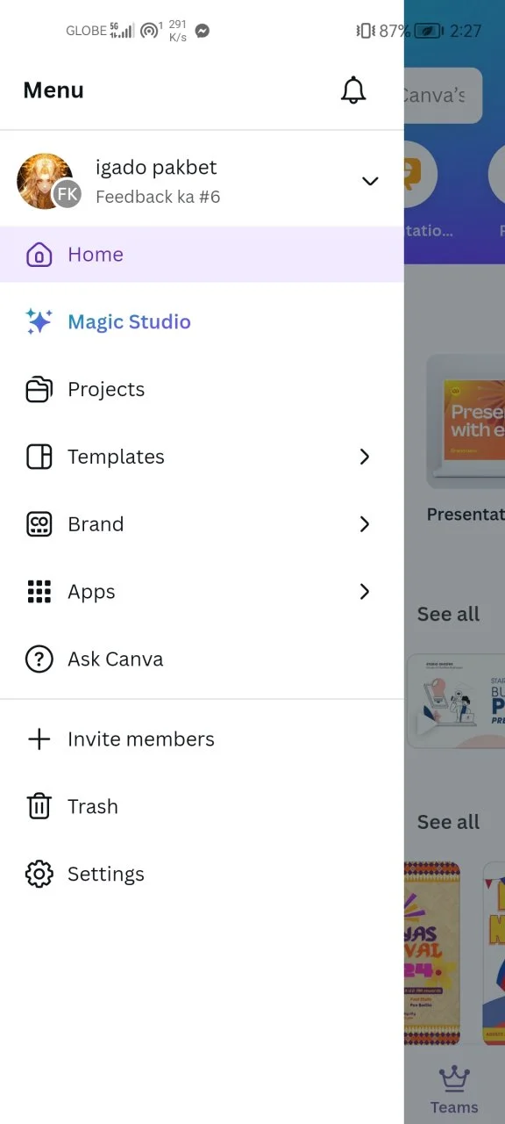
Task: Click the igado pakbet user name
Action: point(156,167)
